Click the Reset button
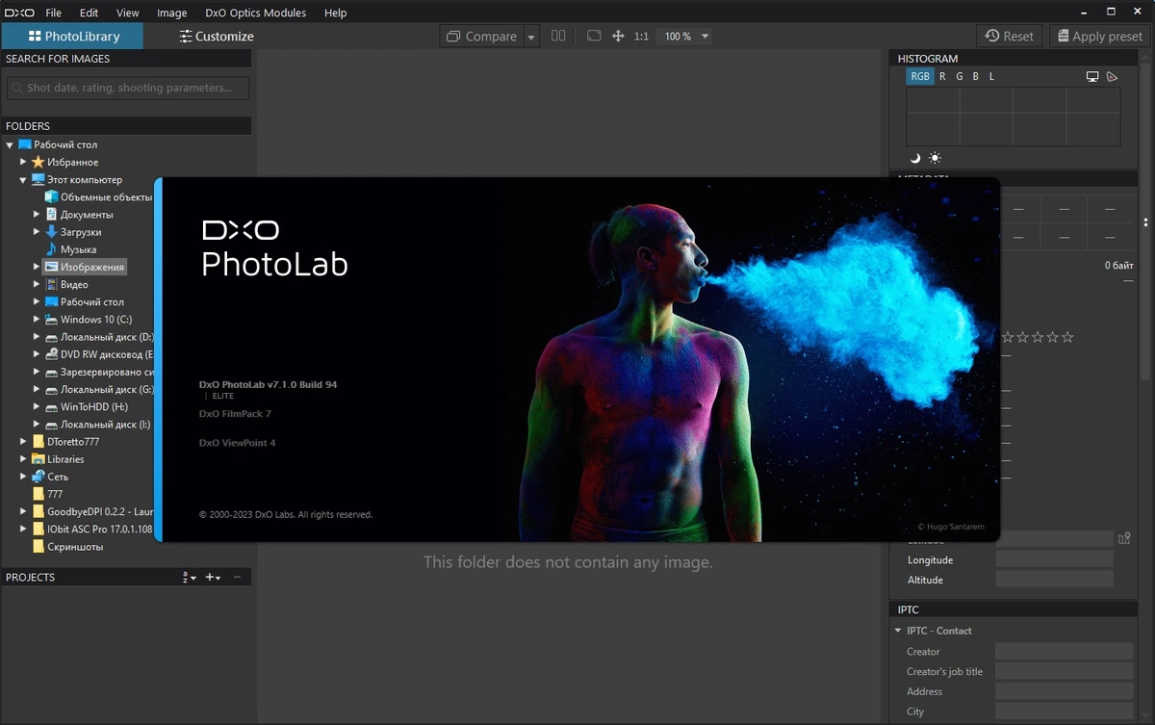 click(x=1011, y=37)
